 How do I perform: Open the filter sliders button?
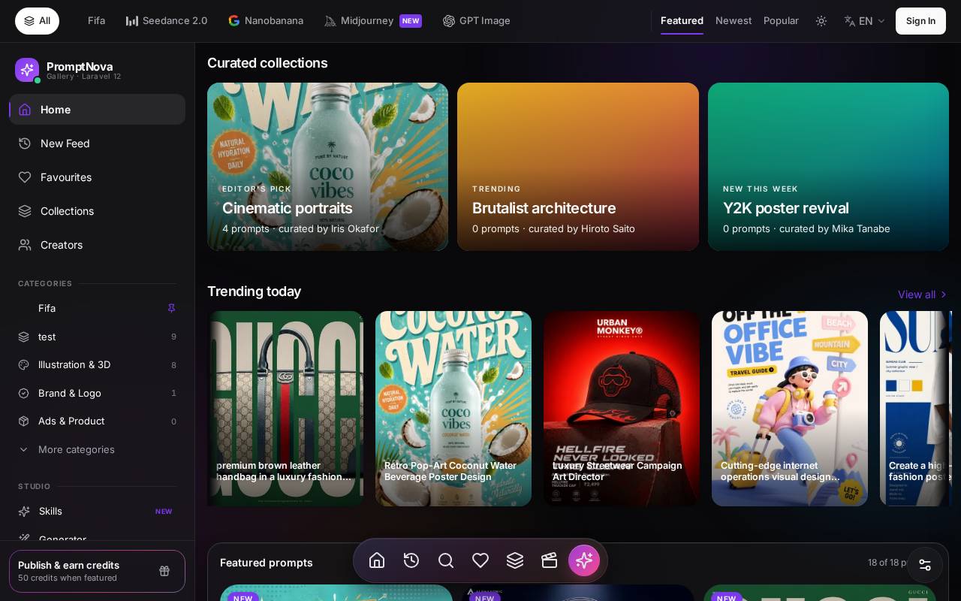tap(925, 565)
